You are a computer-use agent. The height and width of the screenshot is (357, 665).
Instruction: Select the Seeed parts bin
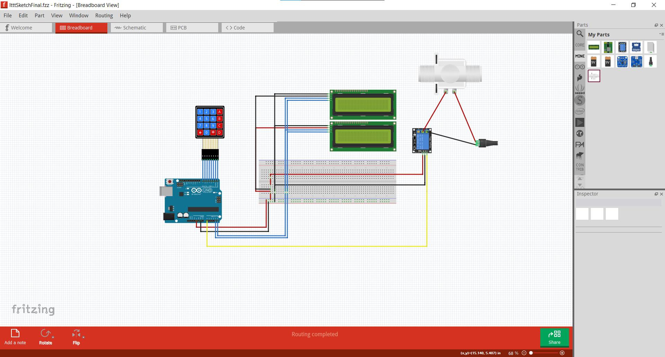(x=580, y=89)
